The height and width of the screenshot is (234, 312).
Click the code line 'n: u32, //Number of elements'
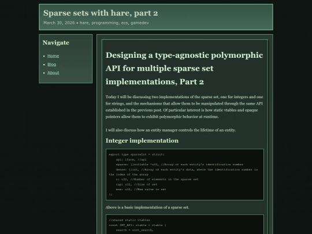[157, 180]
